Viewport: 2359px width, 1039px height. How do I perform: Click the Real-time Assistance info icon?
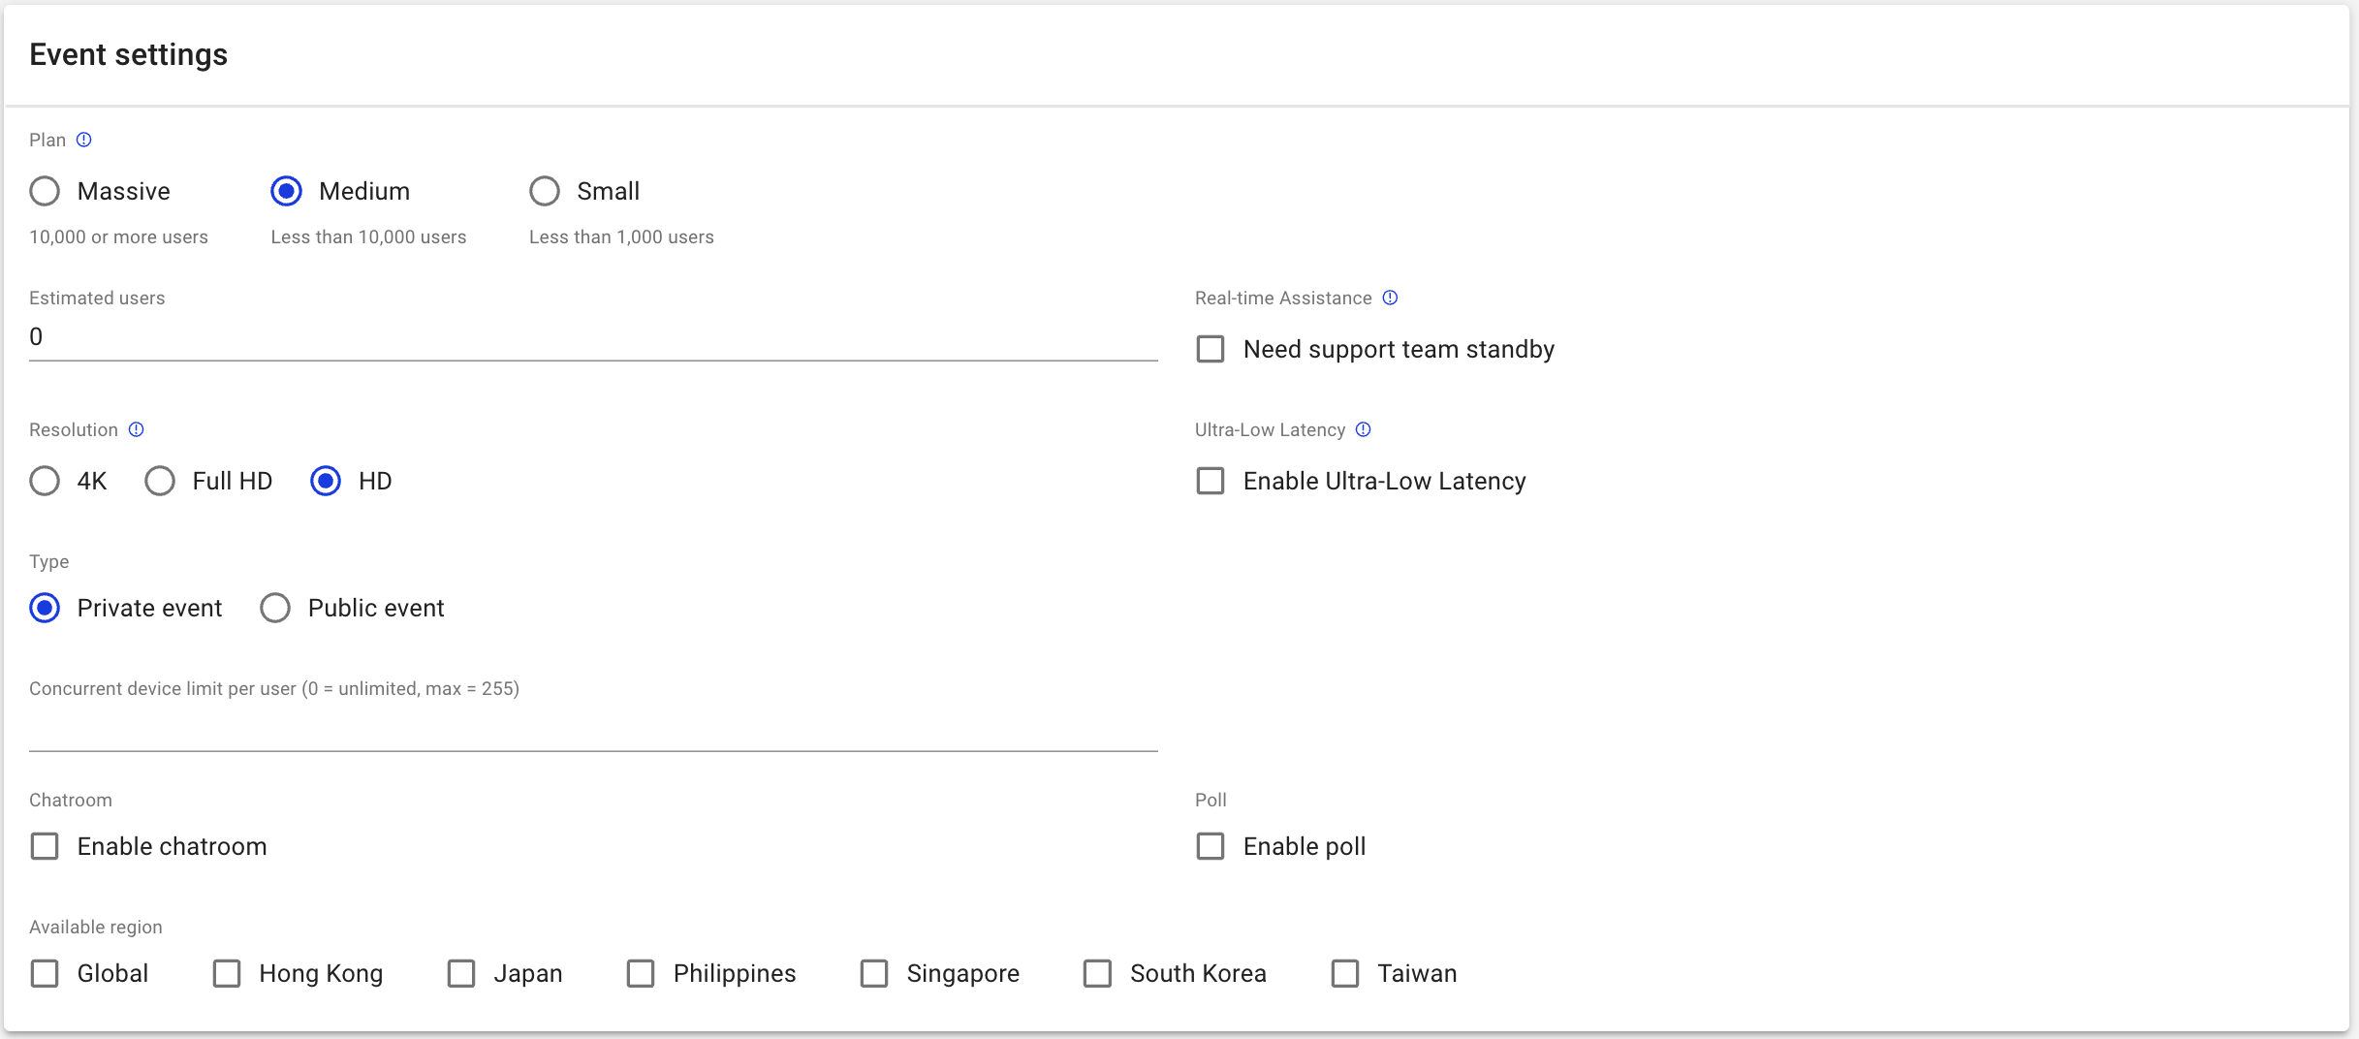pos(1390,298)
